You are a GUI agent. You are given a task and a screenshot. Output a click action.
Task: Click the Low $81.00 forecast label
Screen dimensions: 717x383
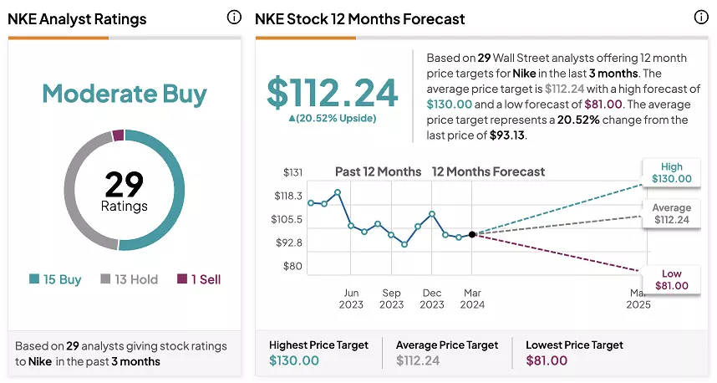(x=671, y=279)
